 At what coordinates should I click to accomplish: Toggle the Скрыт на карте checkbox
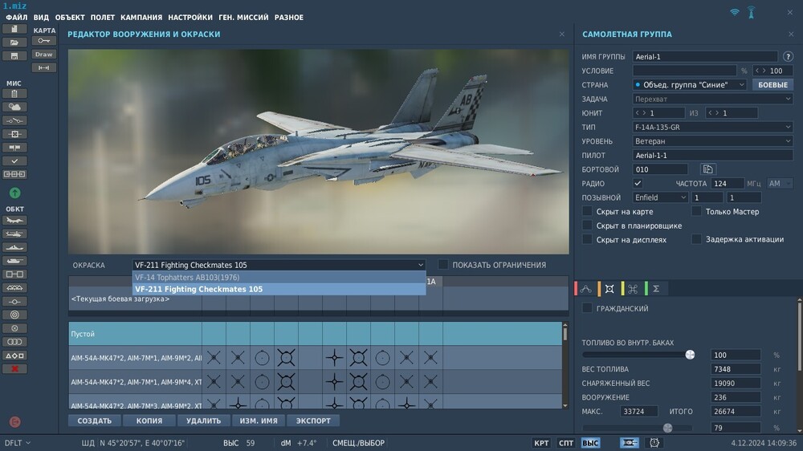588,212
